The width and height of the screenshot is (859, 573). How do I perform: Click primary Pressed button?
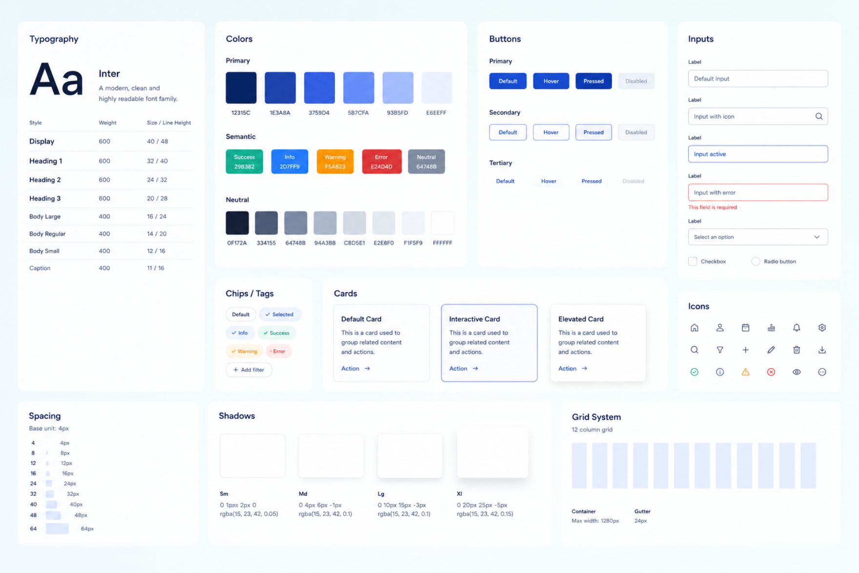click(x=593, y=81)
